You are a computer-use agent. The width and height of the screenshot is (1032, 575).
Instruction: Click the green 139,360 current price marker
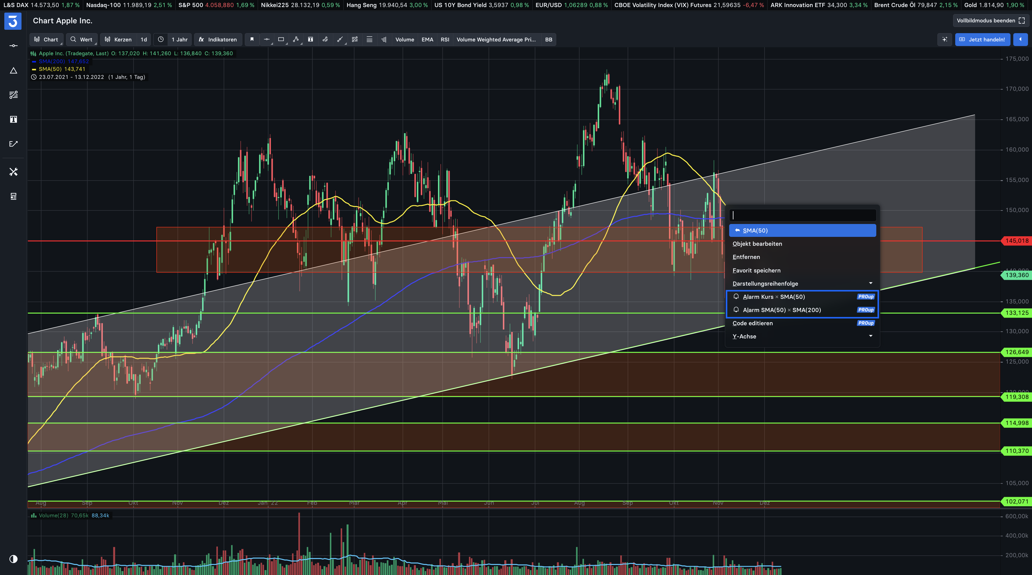(x=1016, y=275)
